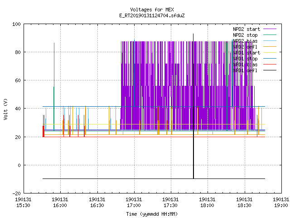
Task: Click the filename E_RT20190131124704.sfduZ subtitle
Action: pos(152,15)
